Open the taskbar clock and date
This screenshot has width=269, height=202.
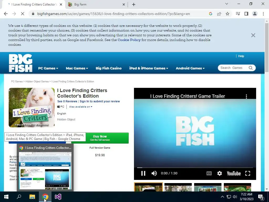[246, 197]
